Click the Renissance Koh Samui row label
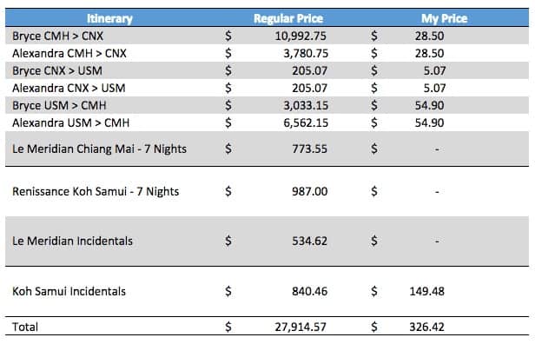535x344 pixels. (x=96, y=191)
